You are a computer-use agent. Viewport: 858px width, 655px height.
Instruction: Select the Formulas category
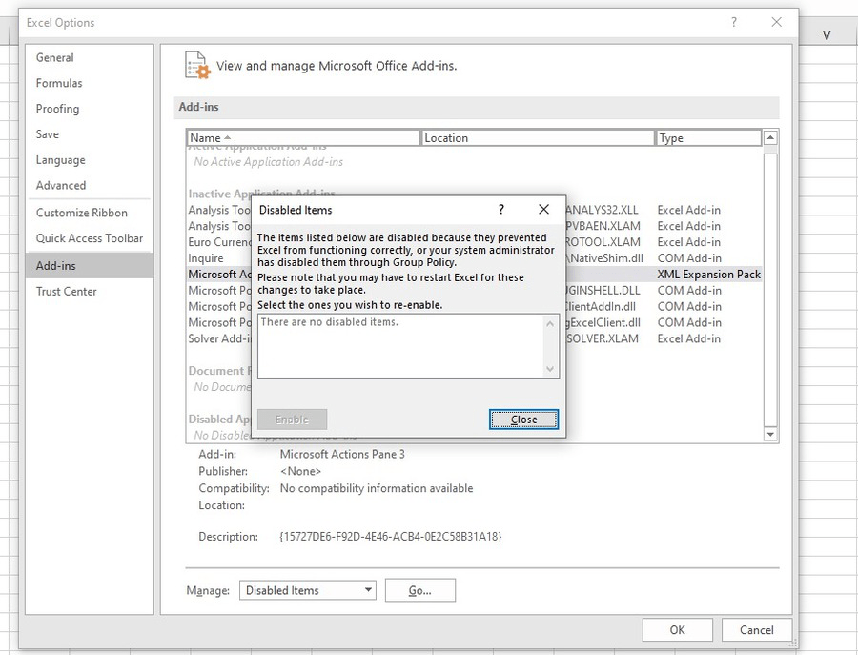tap(58, 83)
